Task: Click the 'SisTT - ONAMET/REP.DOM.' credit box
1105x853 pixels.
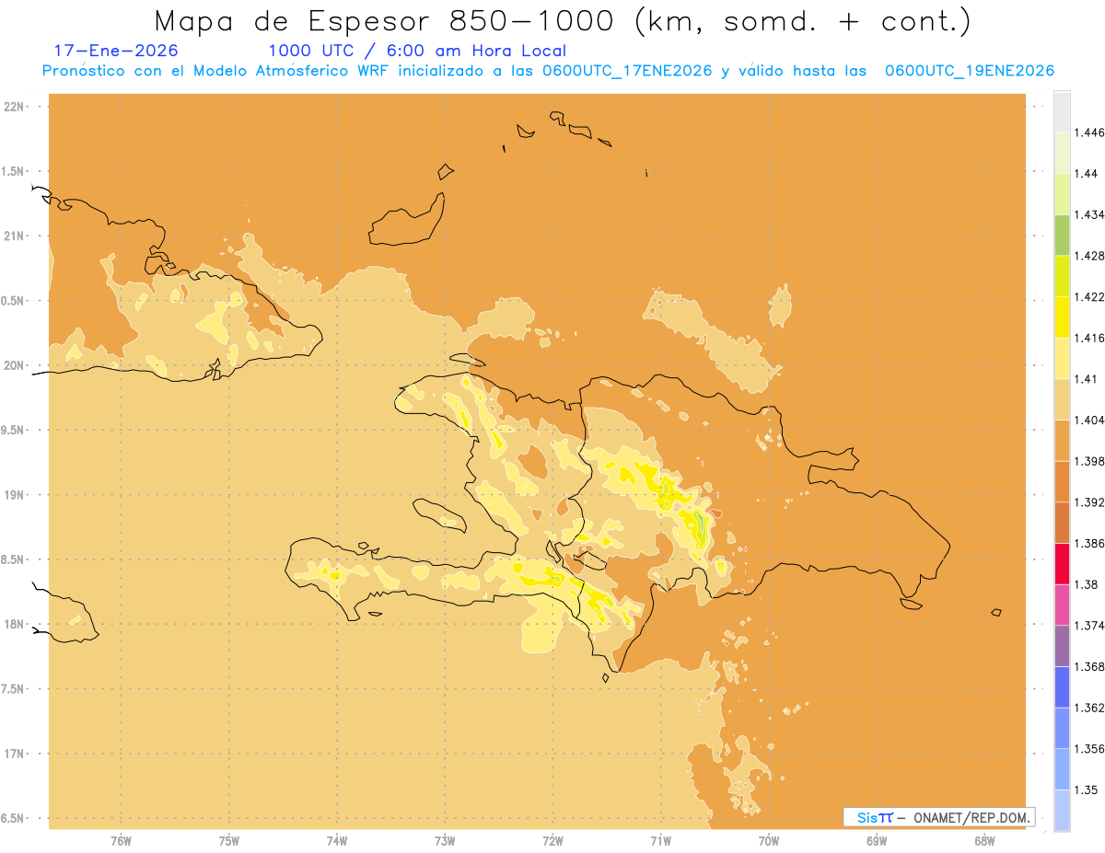Action: tap(939, 817)
